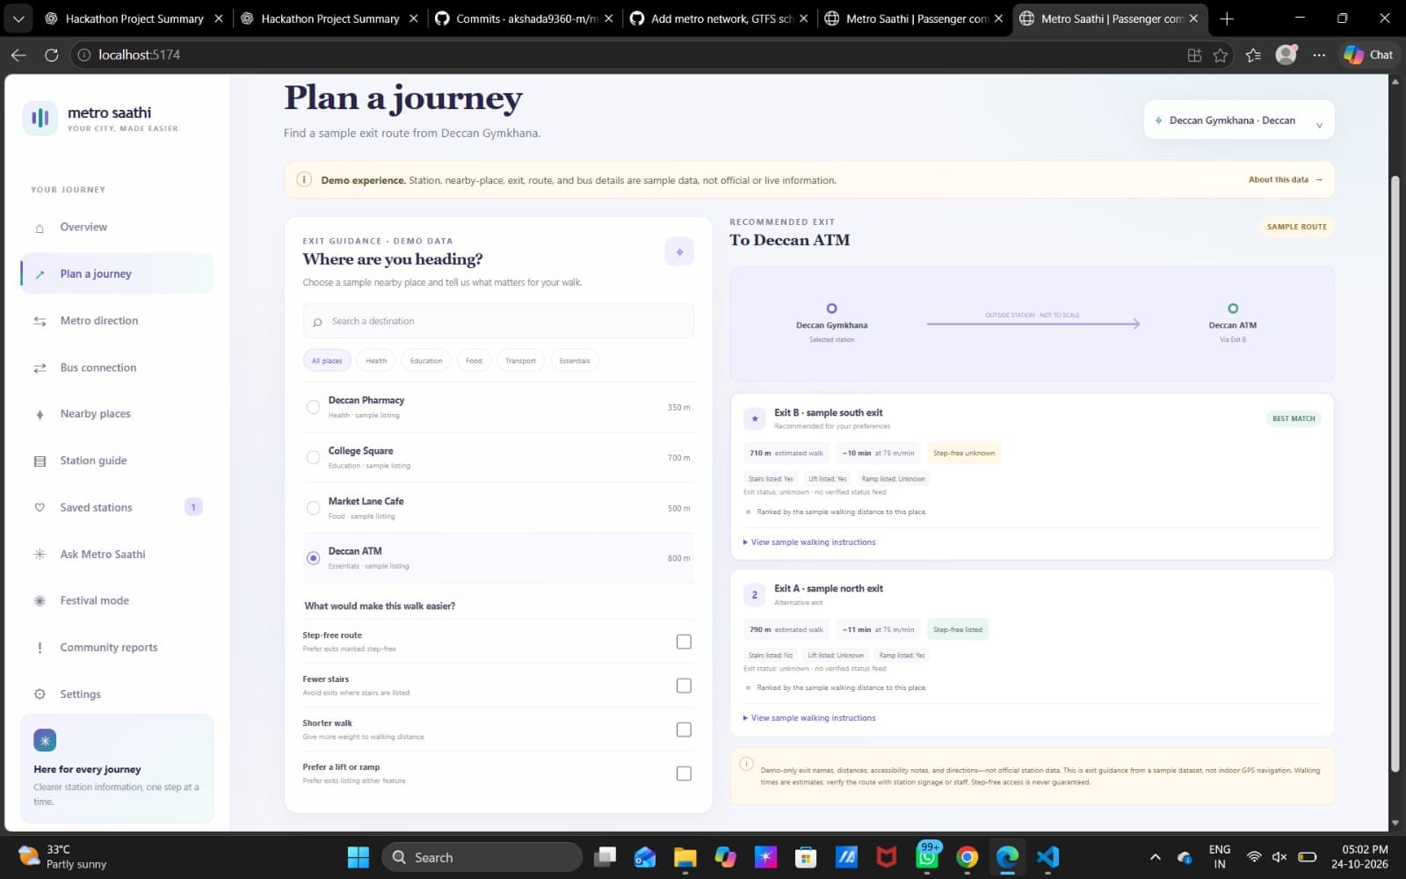The image size is (1406, 879).
Task: Open WhatsApp from the taskbar
Action: click(x=927, y=857)
